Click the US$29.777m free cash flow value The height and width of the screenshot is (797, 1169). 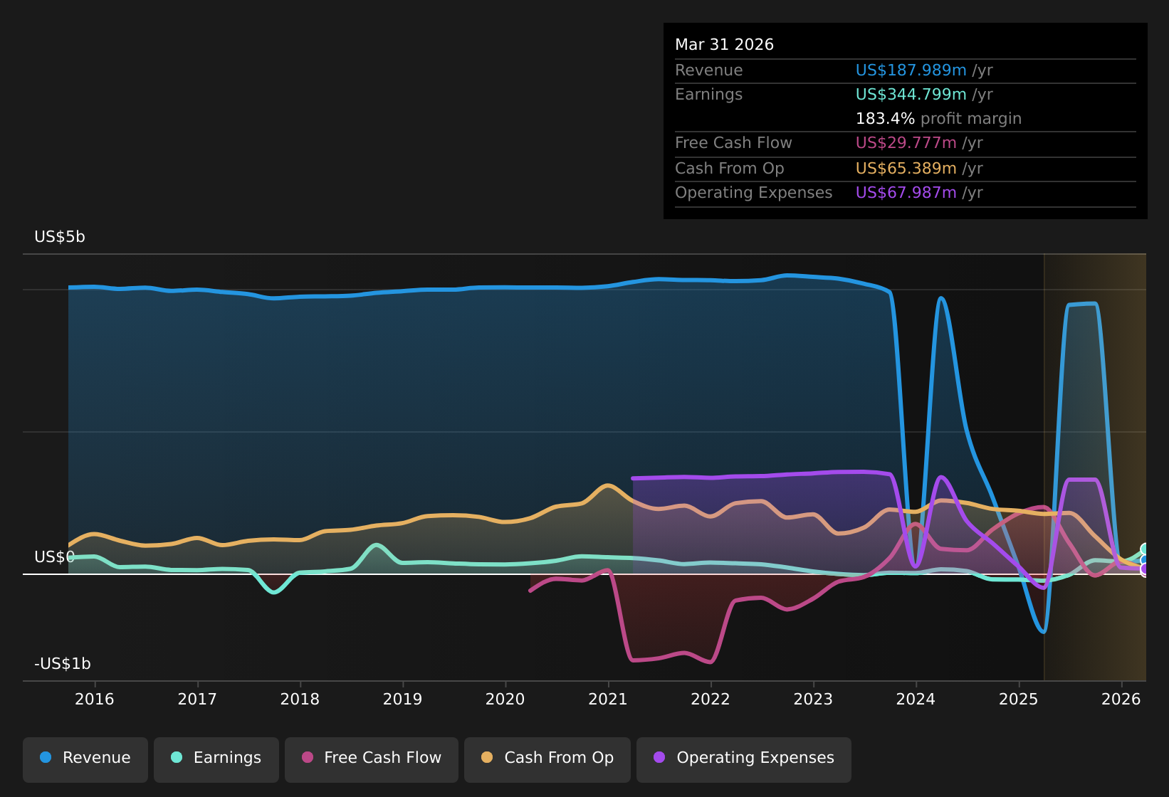point(906,143)
